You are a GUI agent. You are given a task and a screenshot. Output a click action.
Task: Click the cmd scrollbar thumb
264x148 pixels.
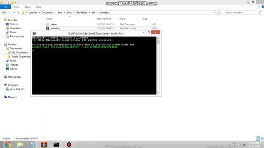pos(158,42)
